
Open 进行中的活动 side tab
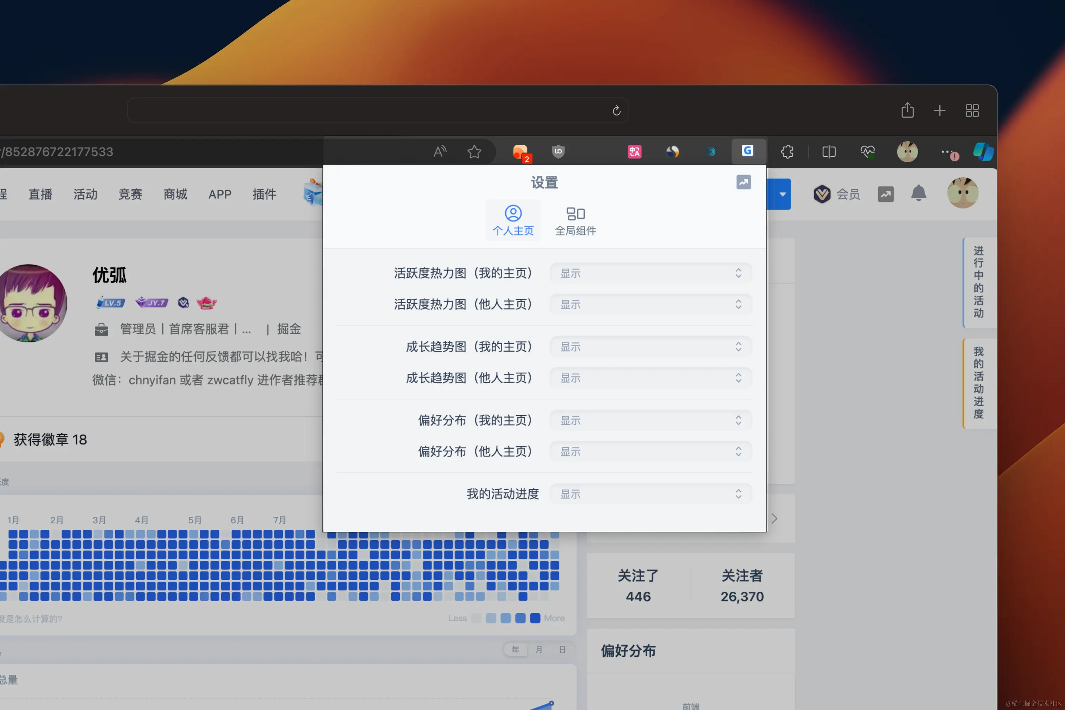coord(979,282)
